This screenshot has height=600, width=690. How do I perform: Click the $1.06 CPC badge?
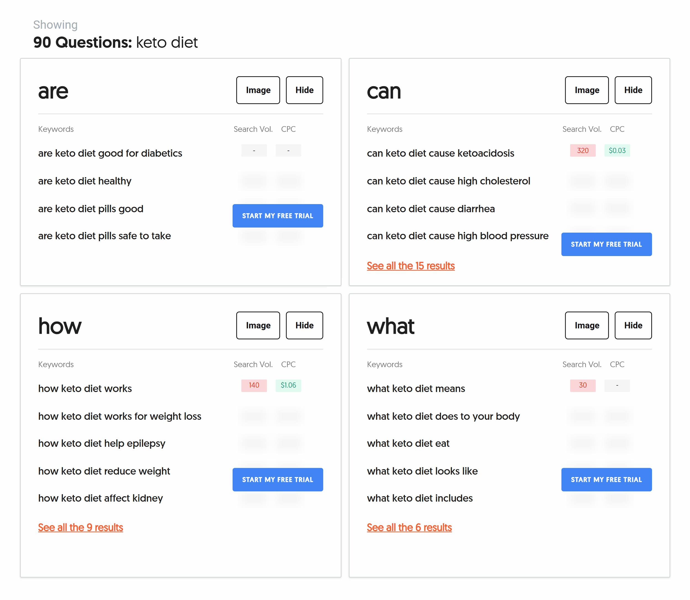pos(288,385)
